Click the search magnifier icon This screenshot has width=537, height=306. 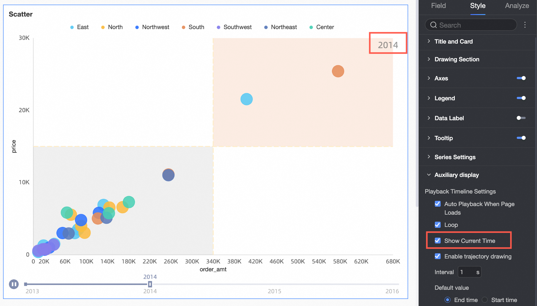pyautogui.click(x=433, y=25)
